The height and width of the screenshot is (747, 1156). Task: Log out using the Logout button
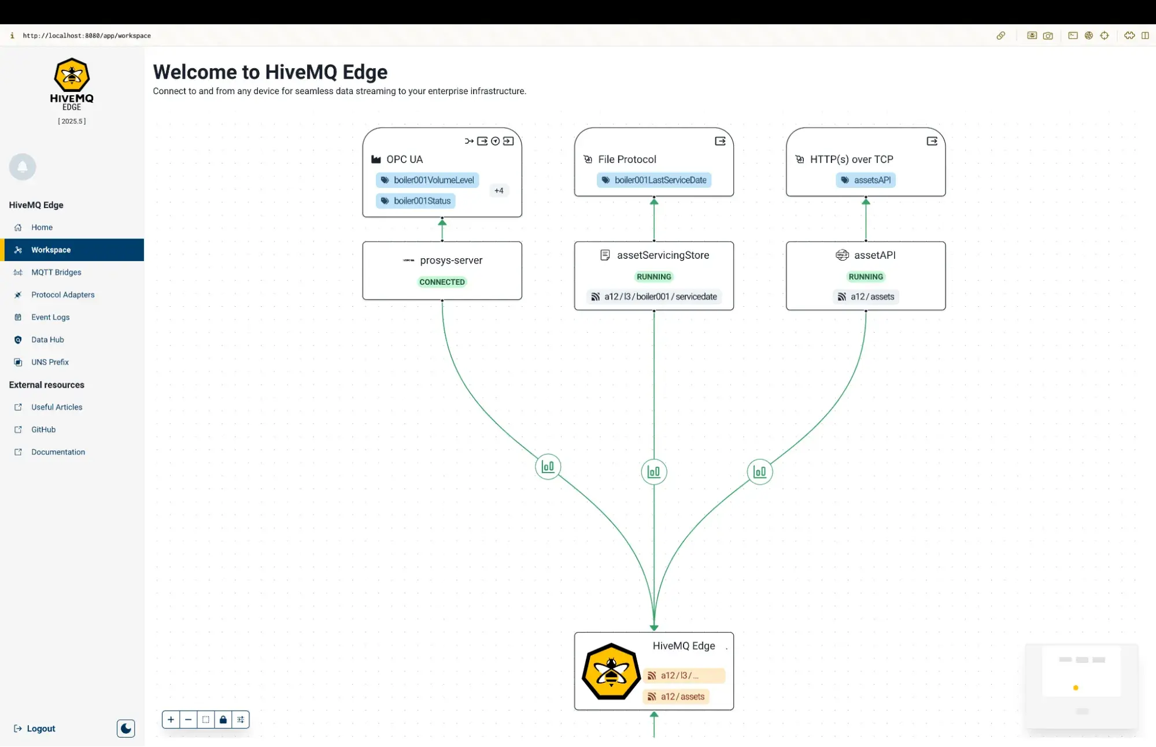[35, 729]
